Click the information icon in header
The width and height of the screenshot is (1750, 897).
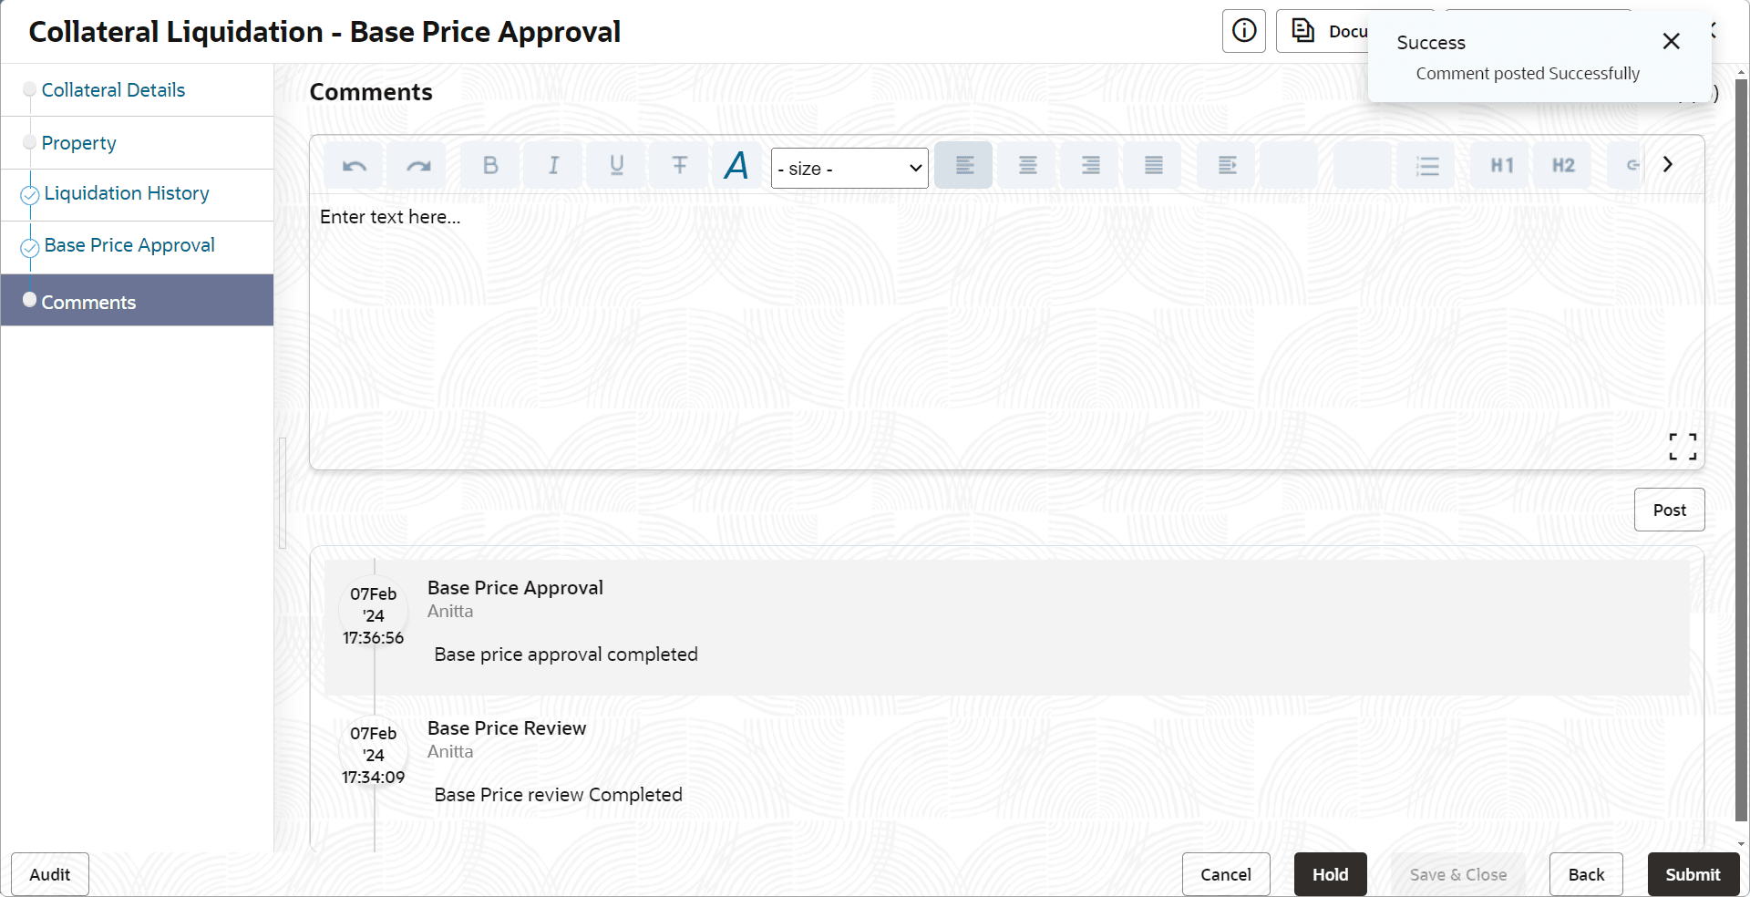[x=1244, y=31]
